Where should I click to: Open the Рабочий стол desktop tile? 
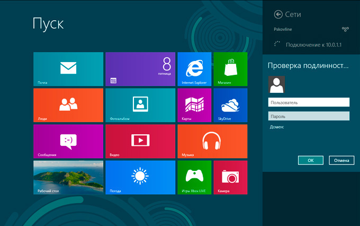click(68, 177)
